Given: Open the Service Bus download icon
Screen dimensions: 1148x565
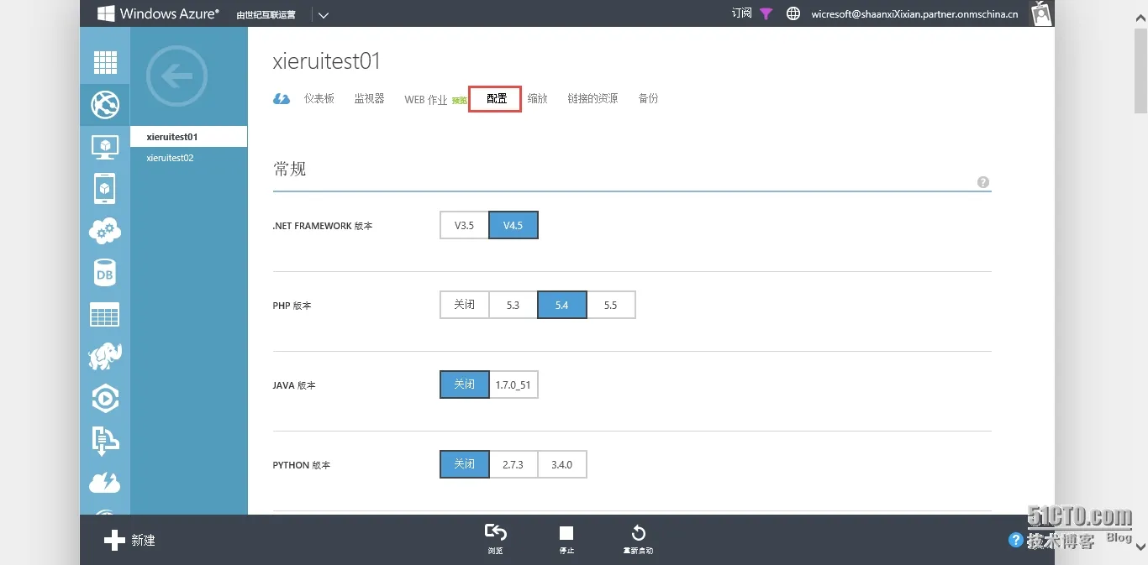Looking at the screenshot, I should pos(105,440).
